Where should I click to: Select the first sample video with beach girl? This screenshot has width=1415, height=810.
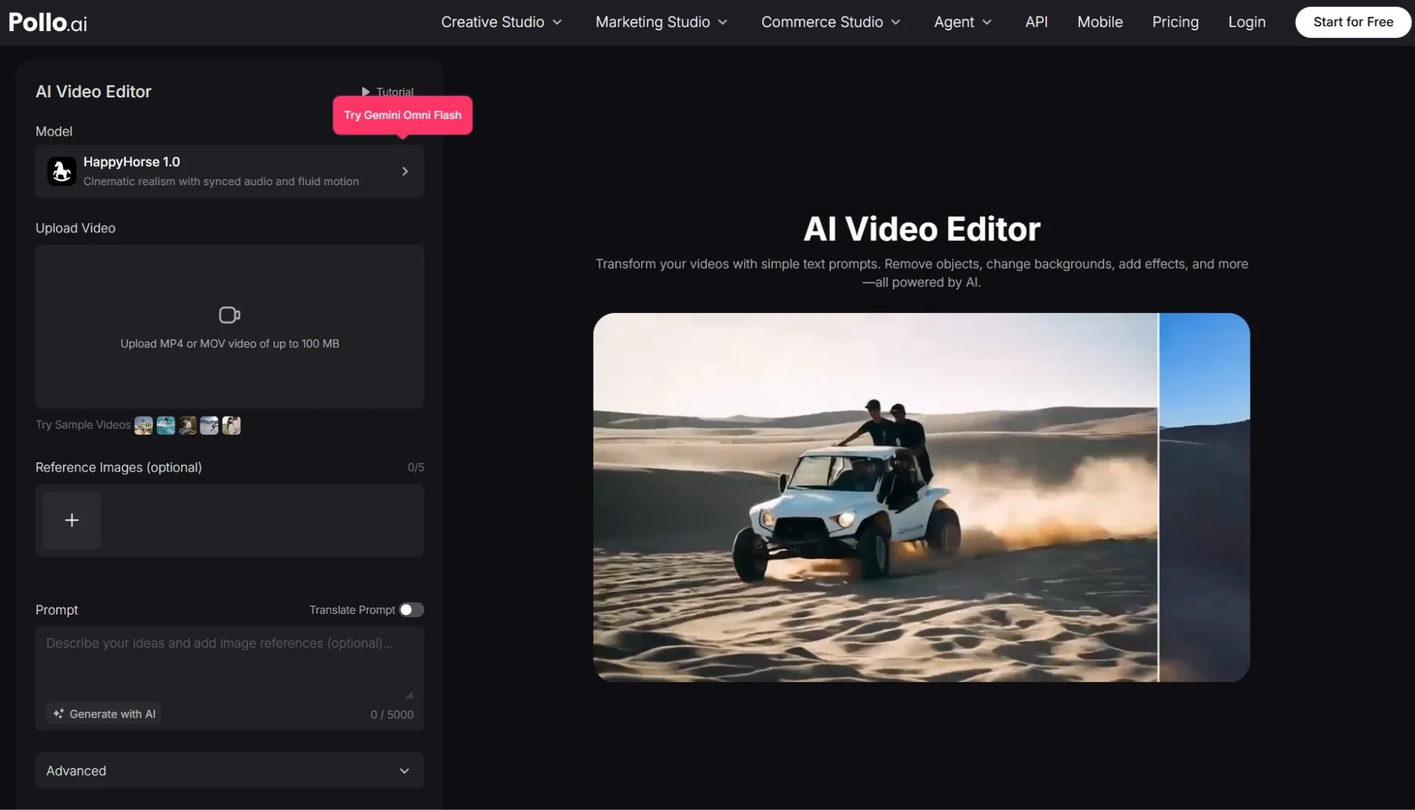click(144, 425)
